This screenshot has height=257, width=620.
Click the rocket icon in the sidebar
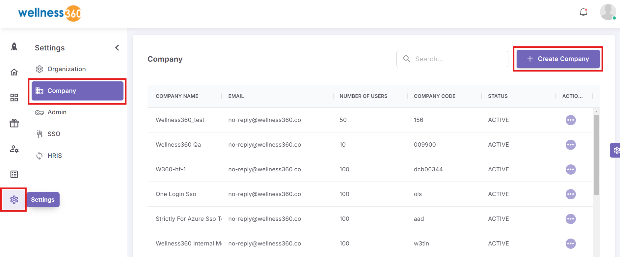point(14,47)
